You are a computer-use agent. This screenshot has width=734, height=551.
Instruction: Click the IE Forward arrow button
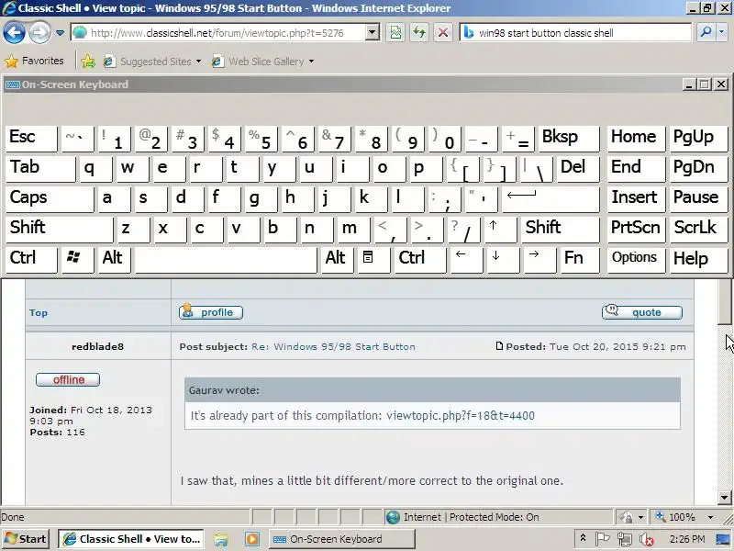coord(39,33)
